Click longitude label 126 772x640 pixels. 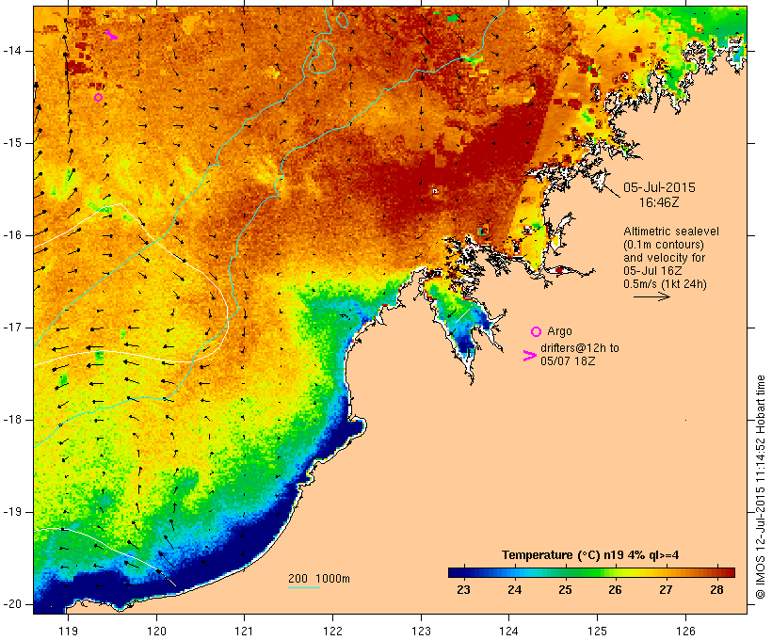click(685, 631)
